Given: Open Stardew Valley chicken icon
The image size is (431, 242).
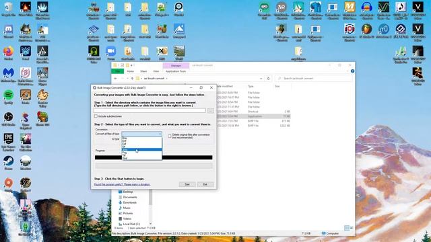Looking at the screenshot, I should [x=42, y=98].
